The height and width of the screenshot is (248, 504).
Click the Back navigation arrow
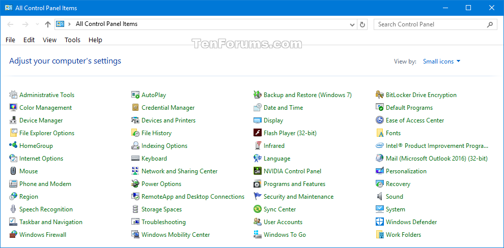pos(10,24)
